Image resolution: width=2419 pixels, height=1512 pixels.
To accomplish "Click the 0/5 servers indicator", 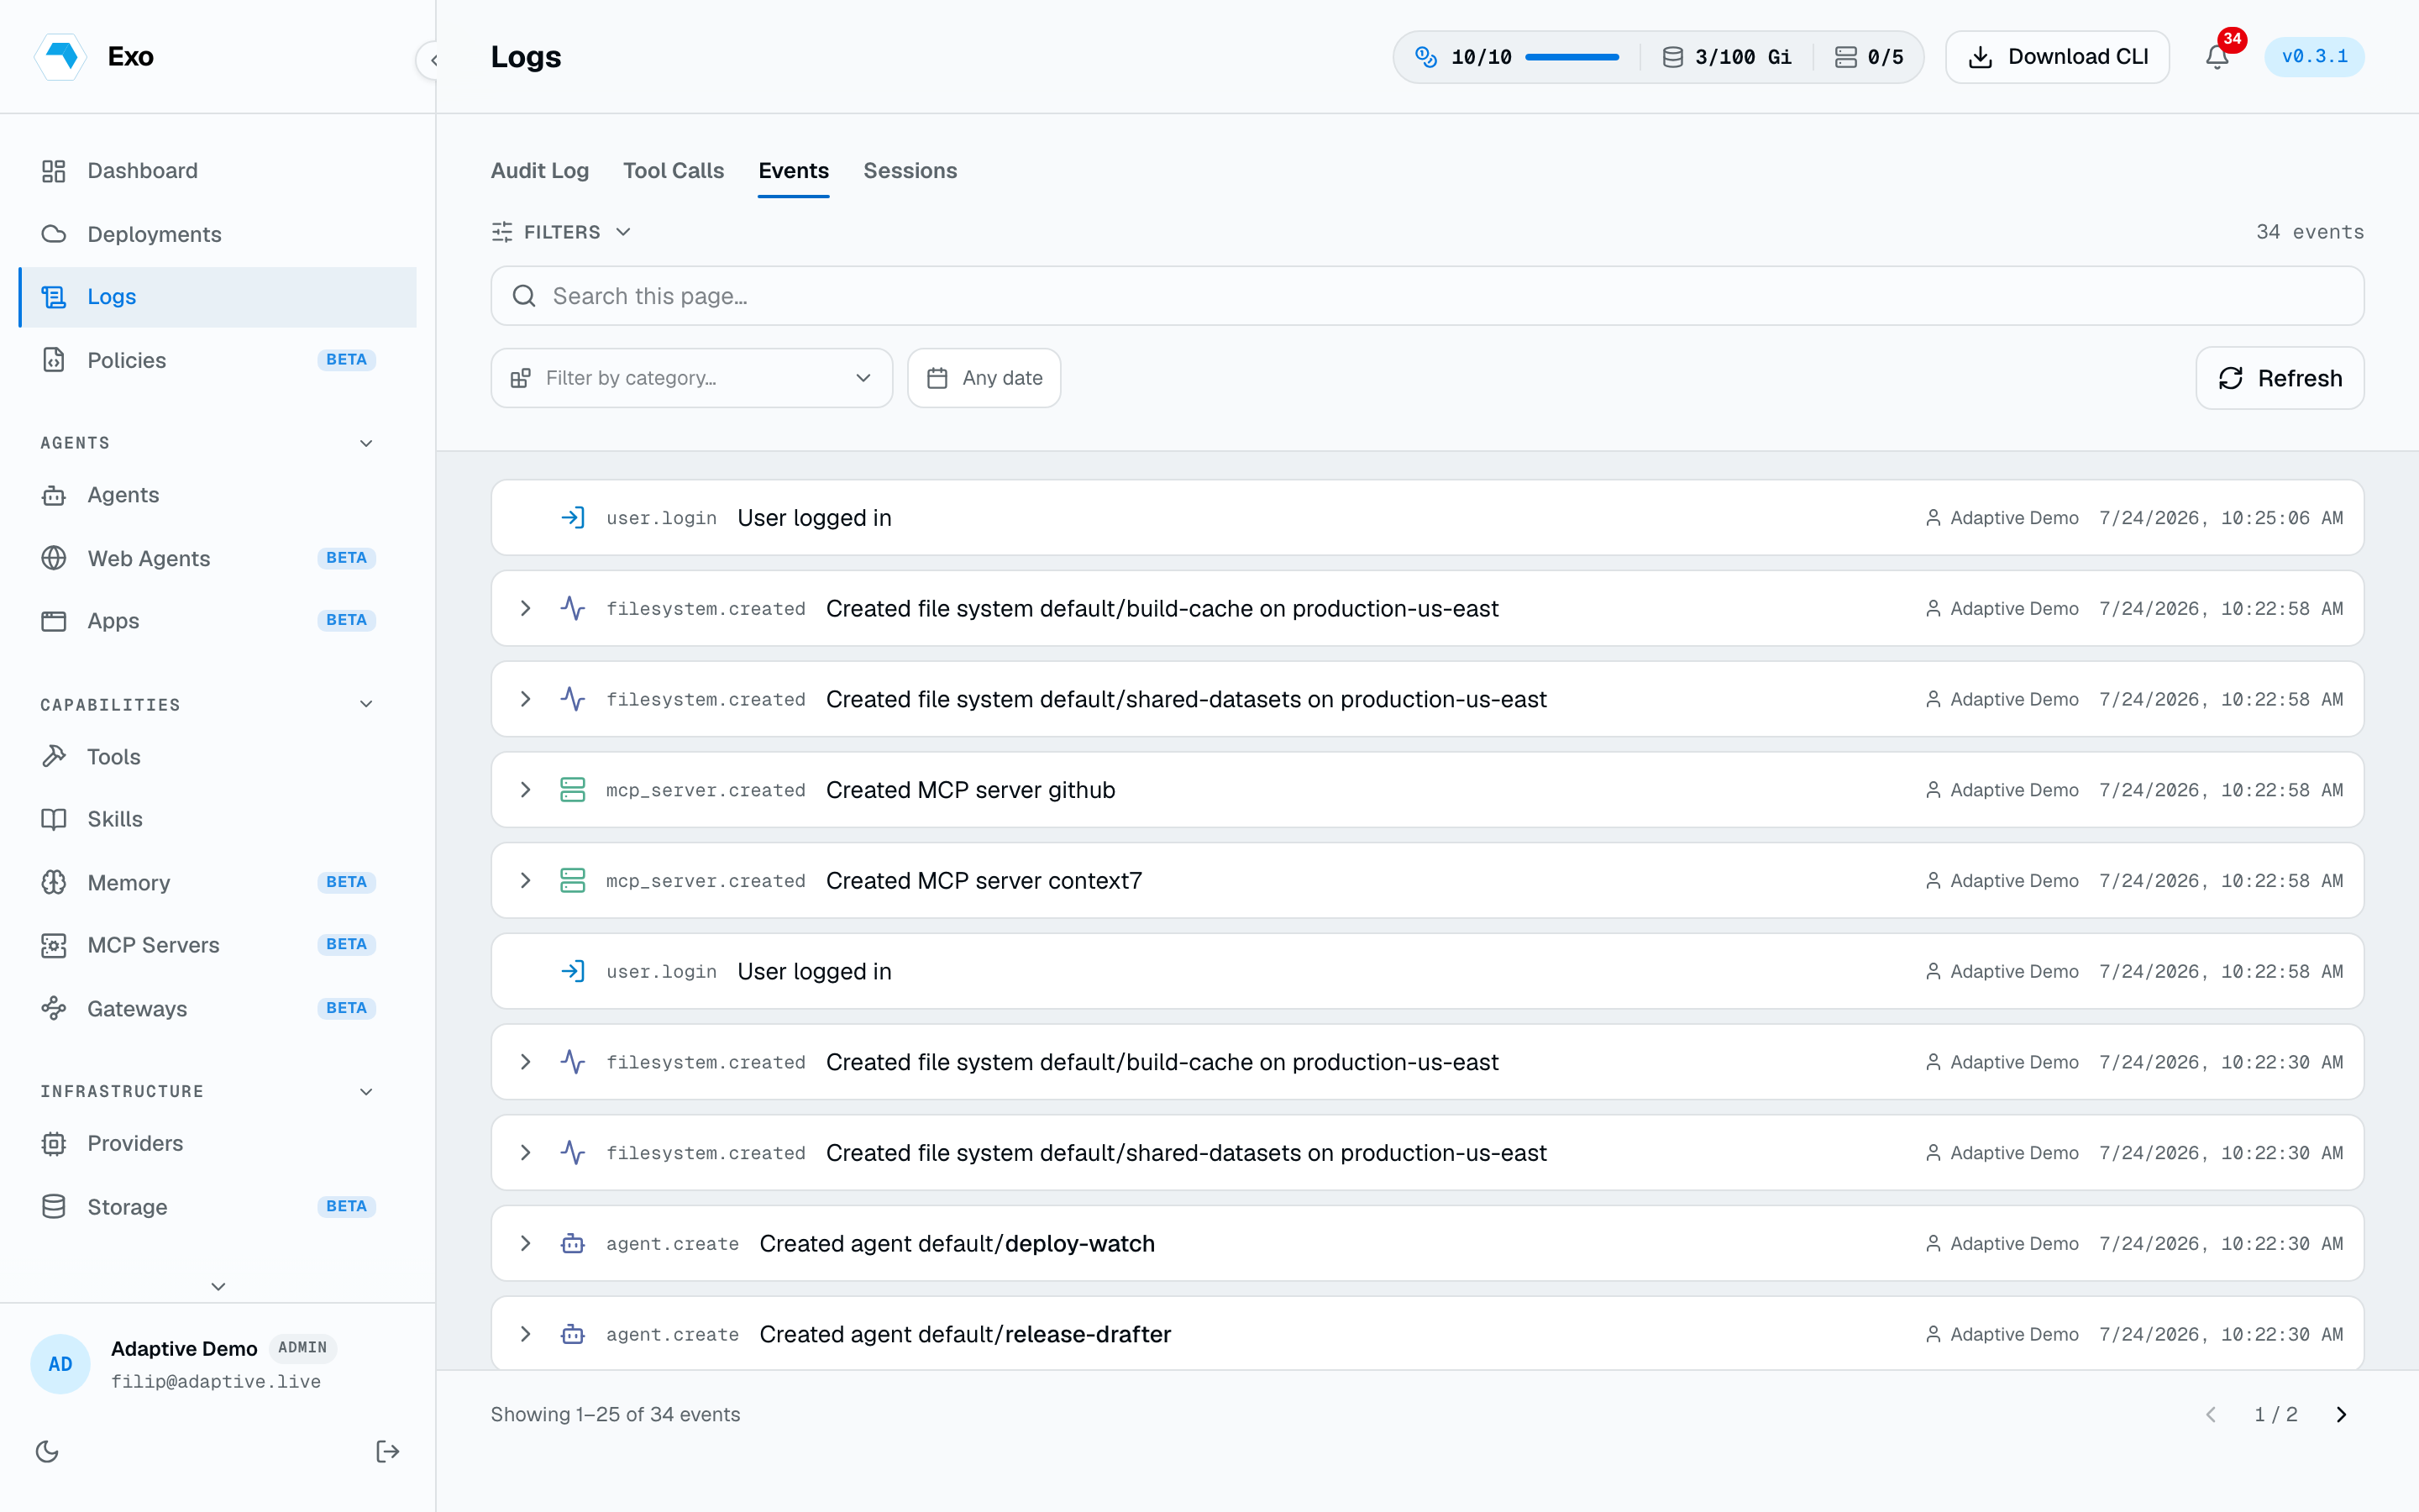I will click(x=1869, y=57).
